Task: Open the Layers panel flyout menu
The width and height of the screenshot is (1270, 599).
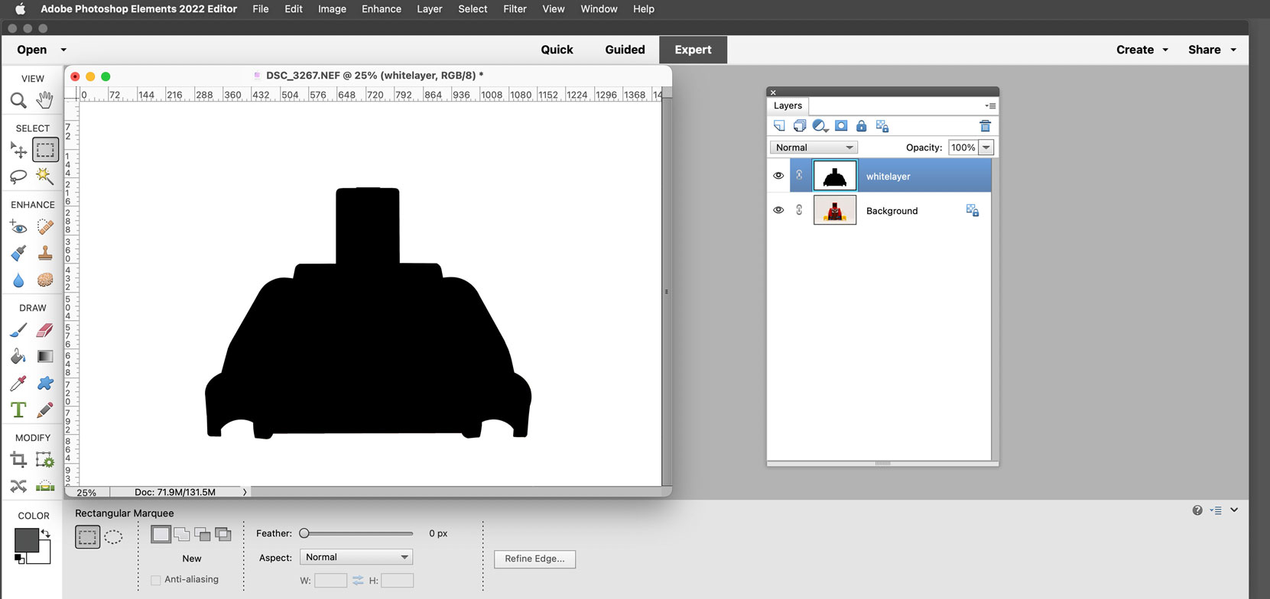Action: (x=990, y=106)
